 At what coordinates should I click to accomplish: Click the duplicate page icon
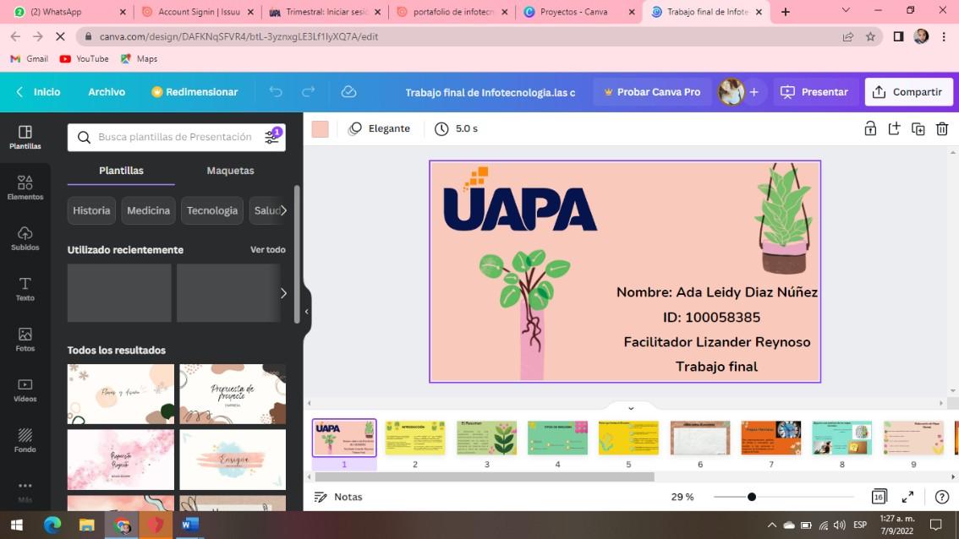click(918, 128)
